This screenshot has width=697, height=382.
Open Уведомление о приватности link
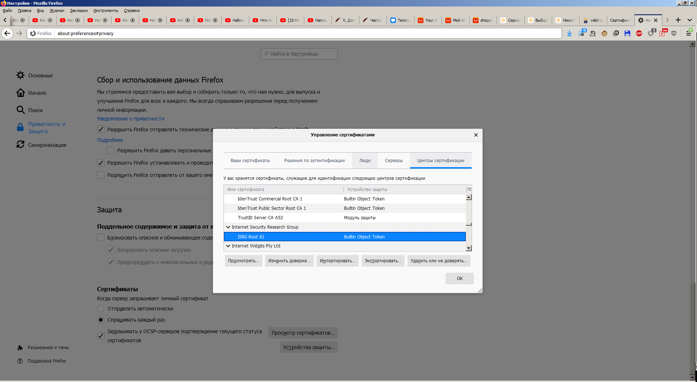coord(131,119)
